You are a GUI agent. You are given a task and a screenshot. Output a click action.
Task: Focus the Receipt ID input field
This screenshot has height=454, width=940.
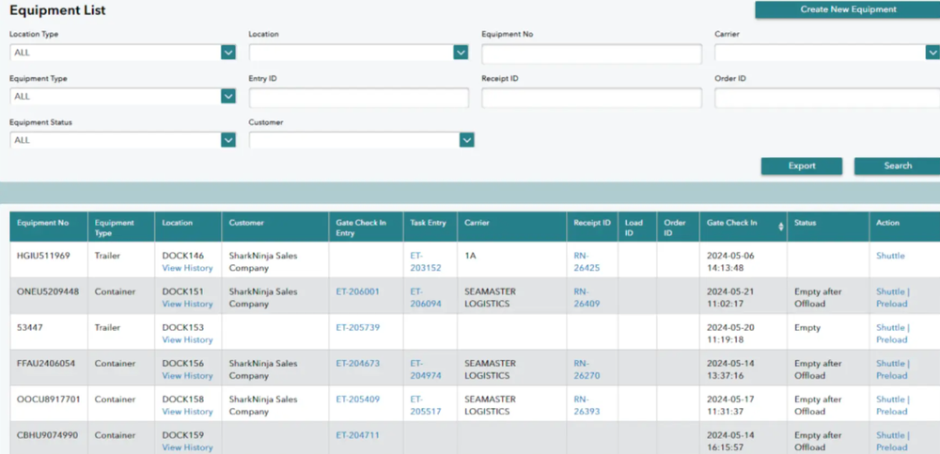click(x=591, y=98)
